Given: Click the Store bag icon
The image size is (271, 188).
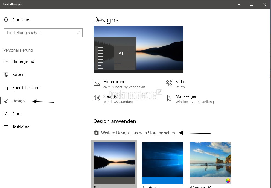Looking at the screenshot, I should click(96, 133).
